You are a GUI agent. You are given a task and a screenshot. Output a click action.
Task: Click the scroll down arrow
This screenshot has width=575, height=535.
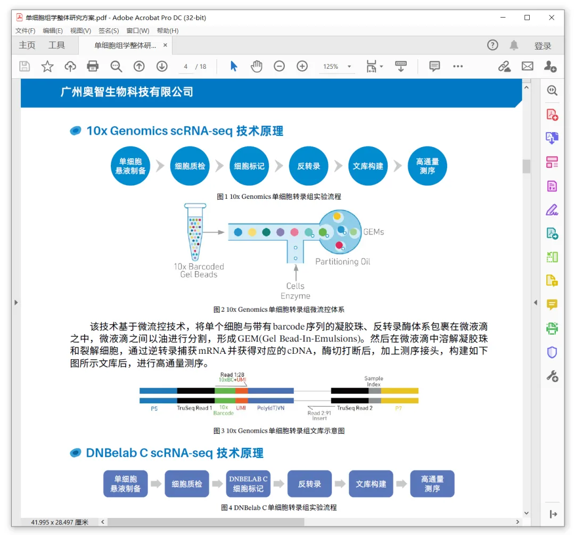[526, 513]
